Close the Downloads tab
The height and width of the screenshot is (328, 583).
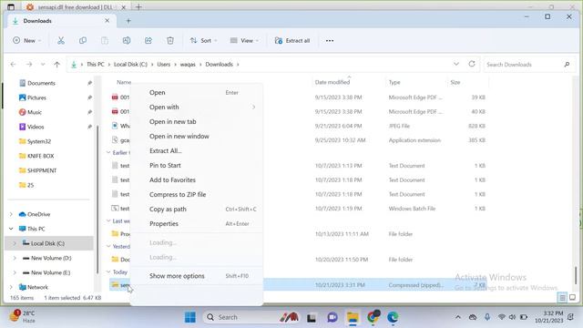[107, 21]
